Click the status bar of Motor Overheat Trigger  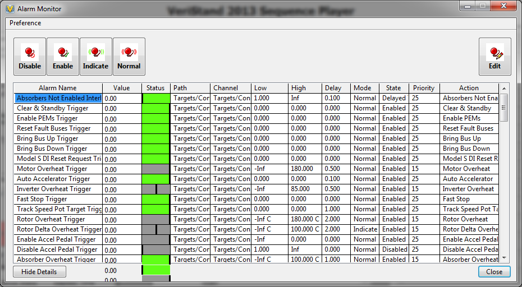156,169
